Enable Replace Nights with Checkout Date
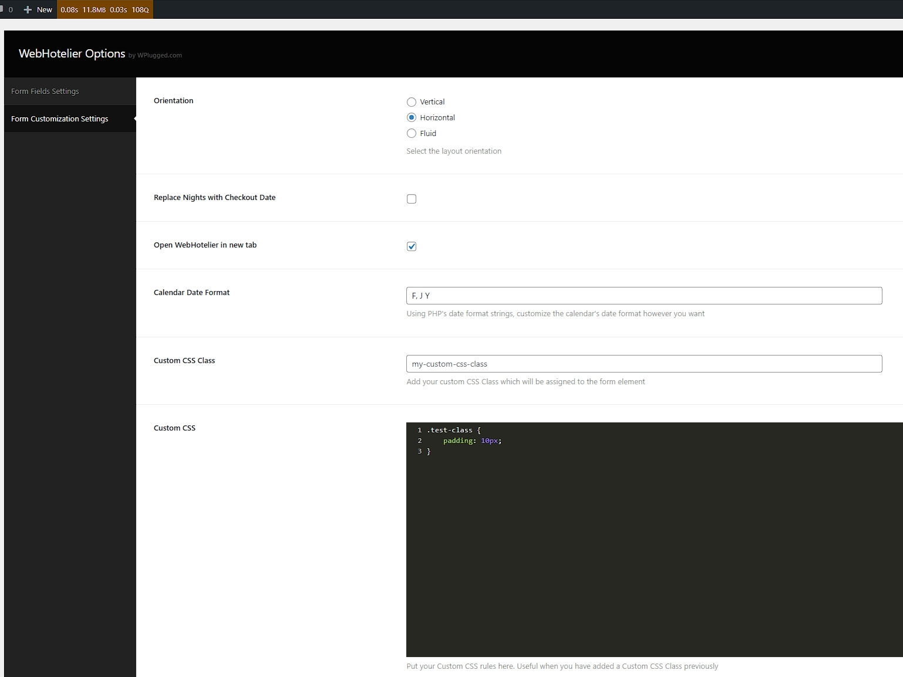The height and width of the screenshot is (677, 903). [x=412, y=199]
